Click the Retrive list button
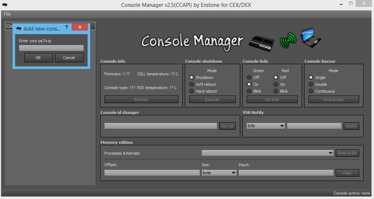Viewport: 374px width, 199px height. click(x=347, y=153)
